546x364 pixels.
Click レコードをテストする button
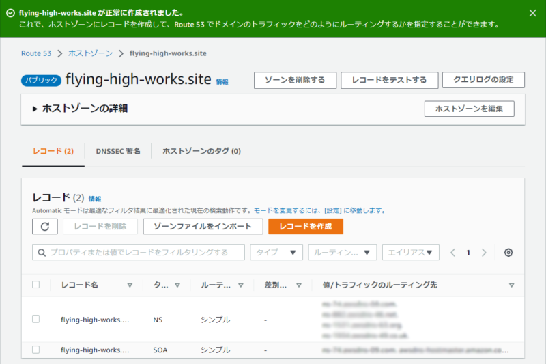[389, 80]
